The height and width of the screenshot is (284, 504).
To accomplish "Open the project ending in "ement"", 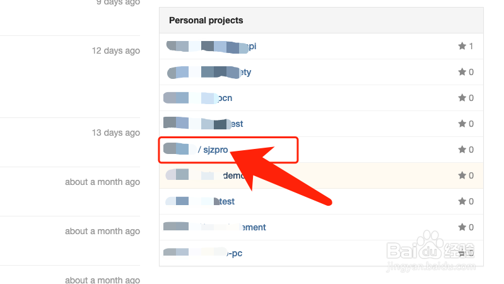I will coord(214,227).
